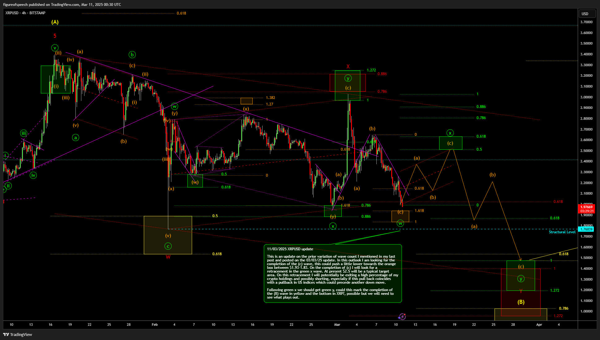
Task: Click the red W wave label
Action: [x=168, y=257]
